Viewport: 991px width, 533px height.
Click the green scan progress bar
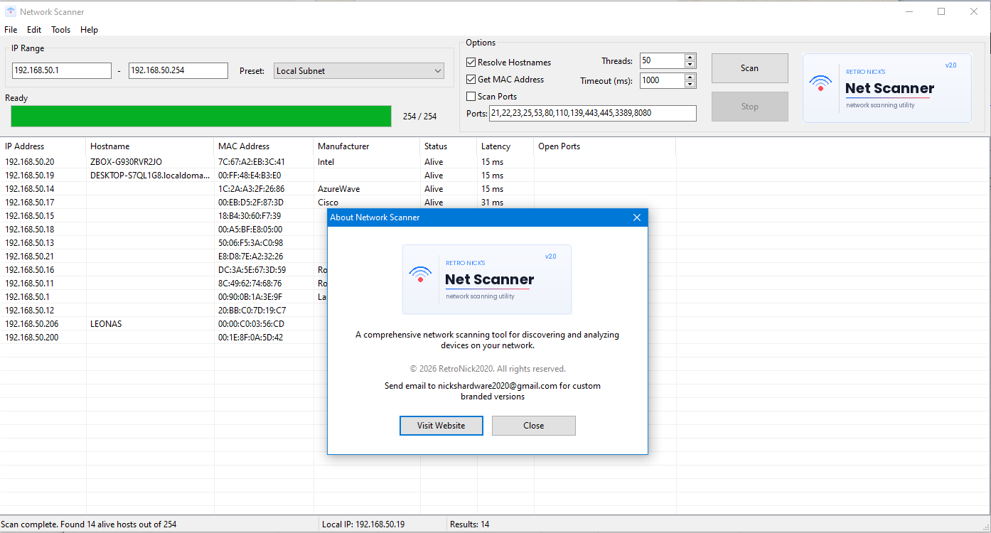coord(201,117)
